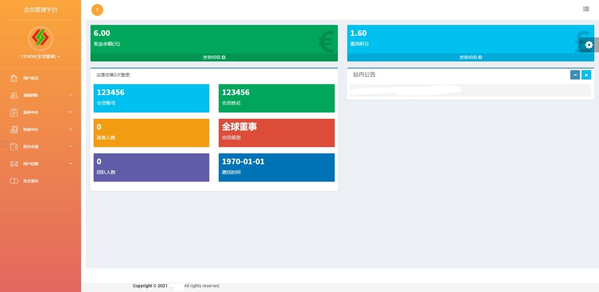
Task: Click the 用户信箱 envelope icon
Action: point(14,164)
